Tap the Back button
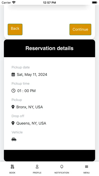Image resolution: width=99 pixels, height=176 pixels. [15, 29]
